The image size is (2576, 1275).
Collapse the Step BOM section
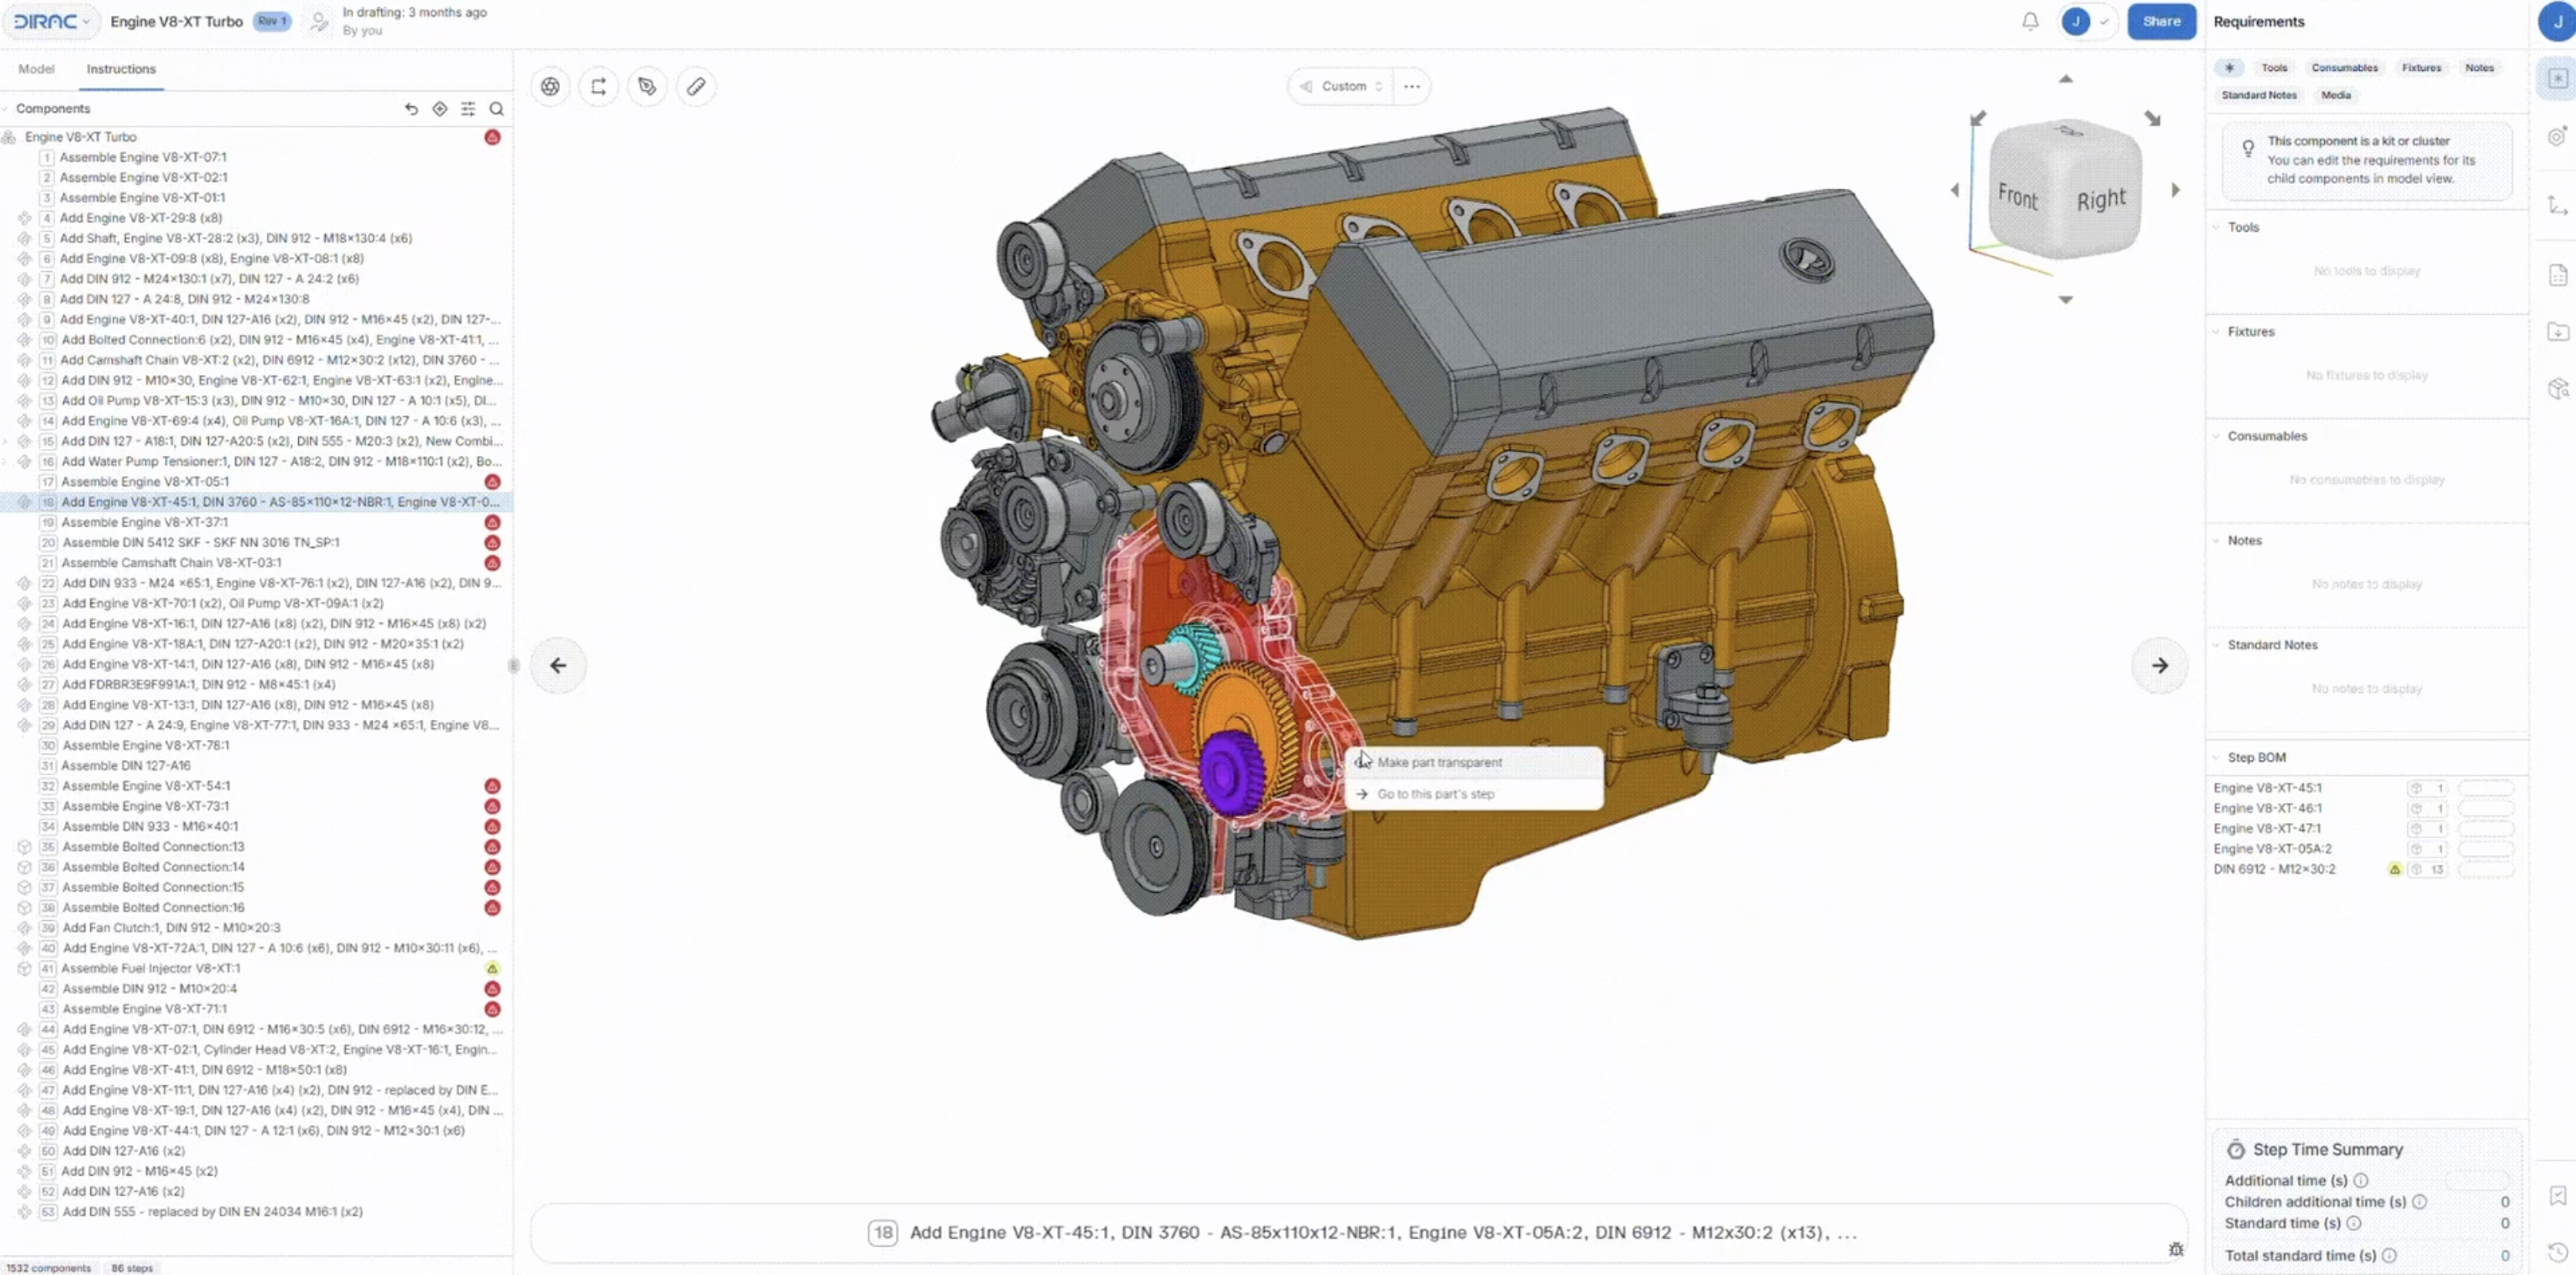tap(2216, 758)
